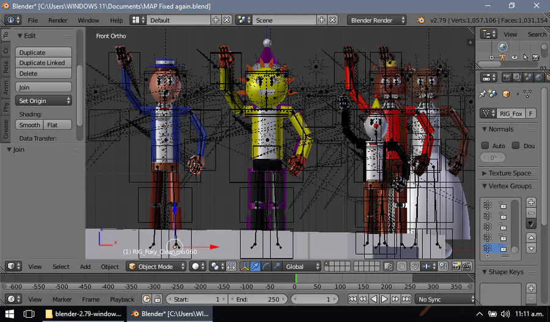This screenshot has width=550, height=322.
Task: Add a new scene
Action: click(321, 20)
